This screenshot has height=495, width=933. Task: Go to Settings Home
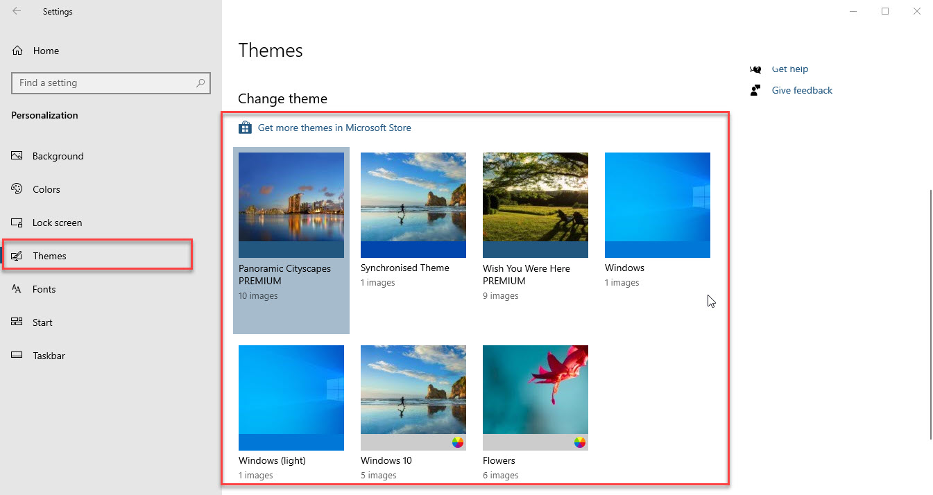[111, 51]
